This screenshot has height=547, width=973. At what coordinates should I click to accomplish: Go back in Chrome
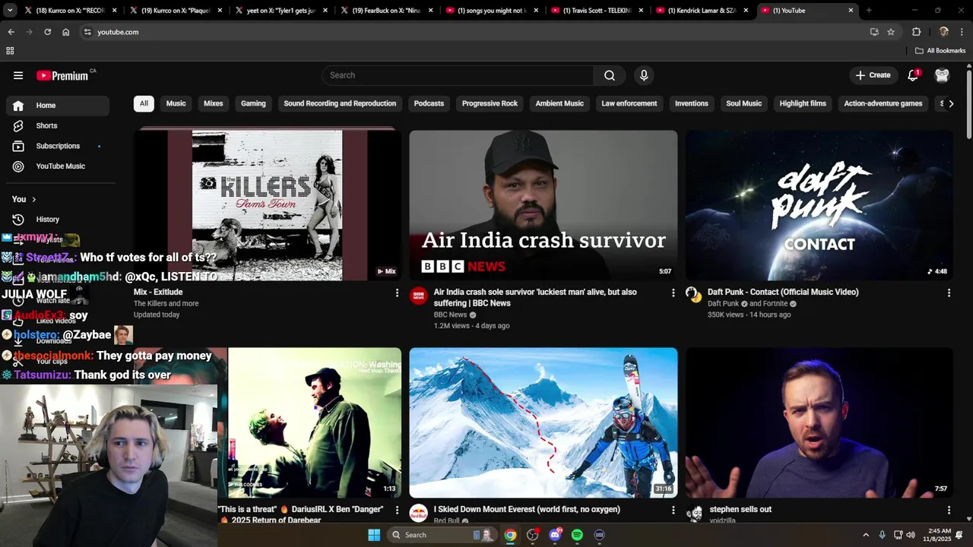pyautogui.click(x=11, y=32)
